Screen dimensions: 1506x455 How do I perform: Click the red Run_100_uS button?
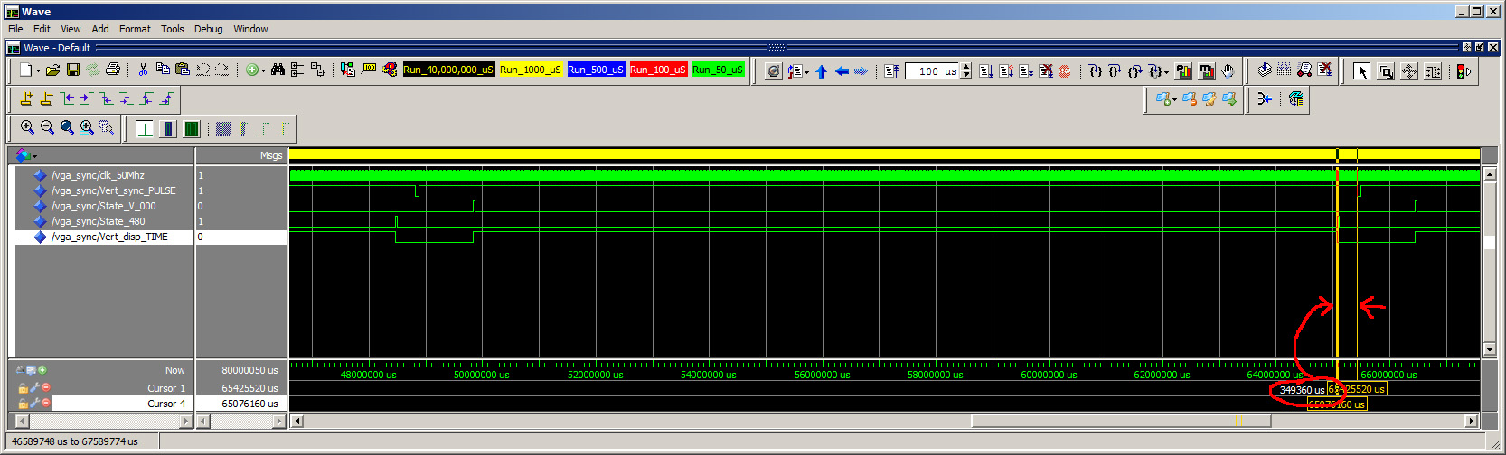[658, 70]
